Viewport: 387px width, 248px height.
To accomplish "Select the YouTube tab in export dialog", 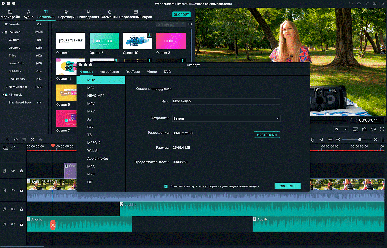I will click(133, 72).
